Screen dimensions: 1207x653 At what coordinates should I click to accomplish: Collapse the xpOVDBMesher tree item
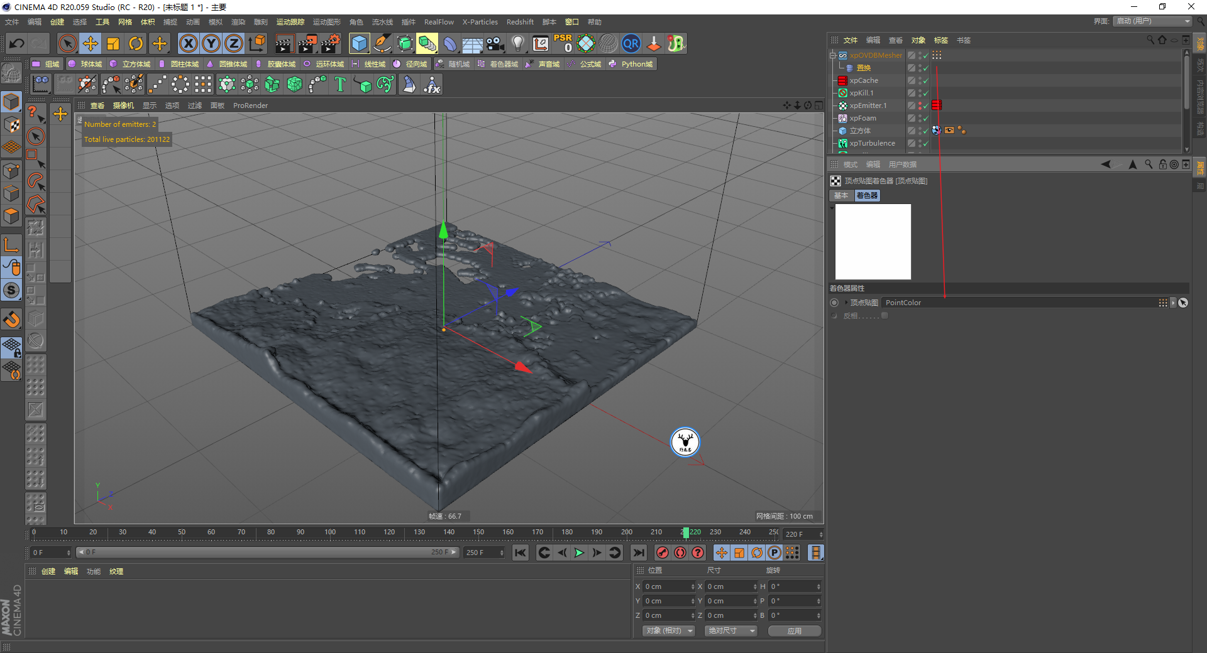point(833,55)
